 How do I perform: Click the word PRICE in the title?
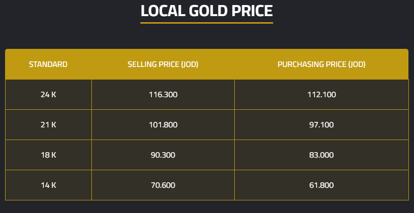coord(251,11)
